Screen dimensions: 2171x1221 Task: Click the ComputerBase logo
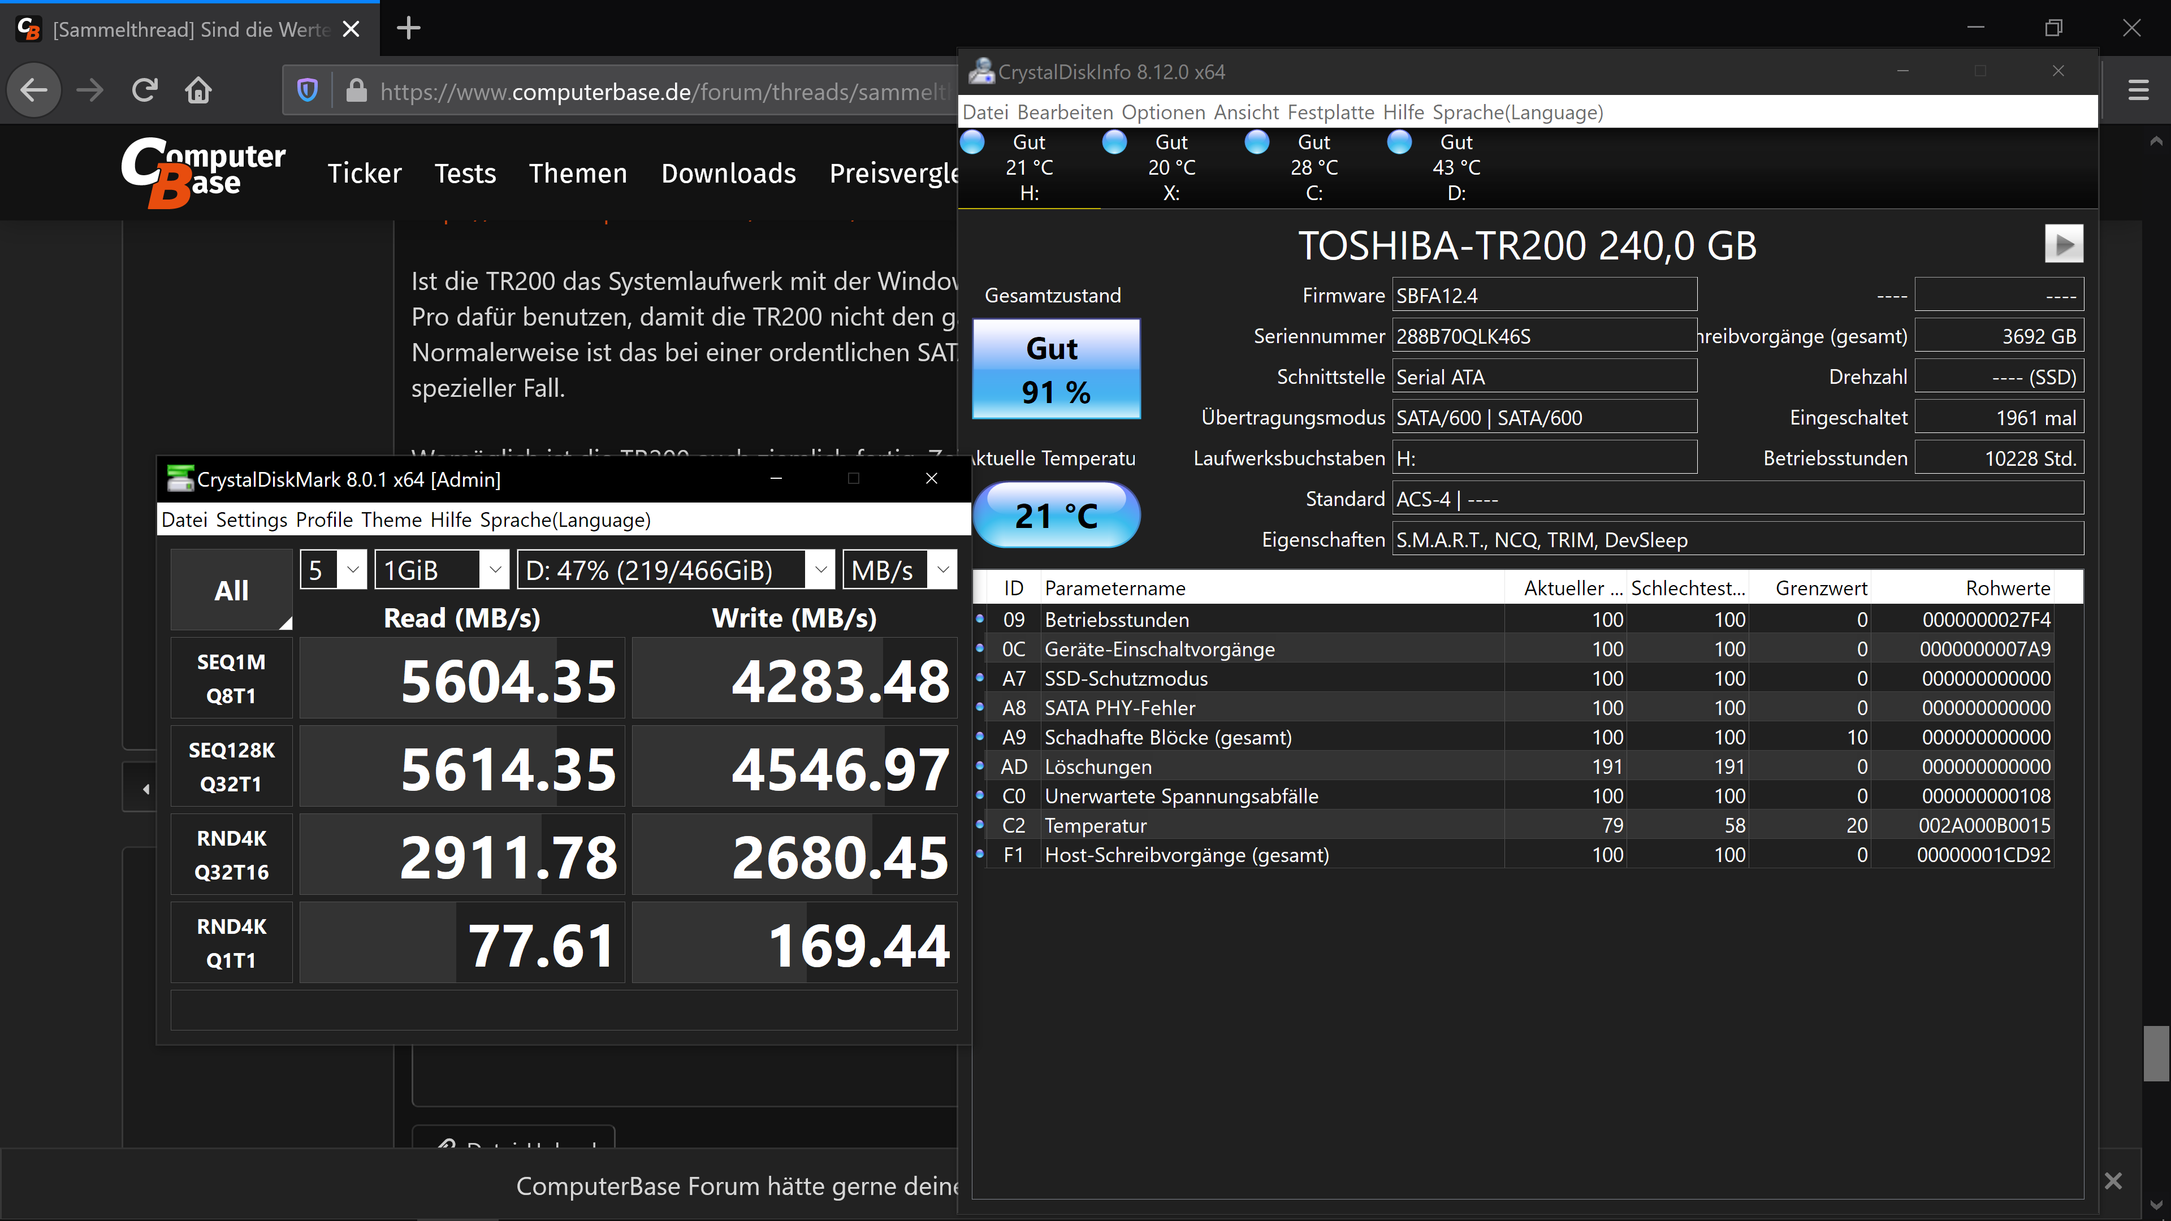click(203, 172)
